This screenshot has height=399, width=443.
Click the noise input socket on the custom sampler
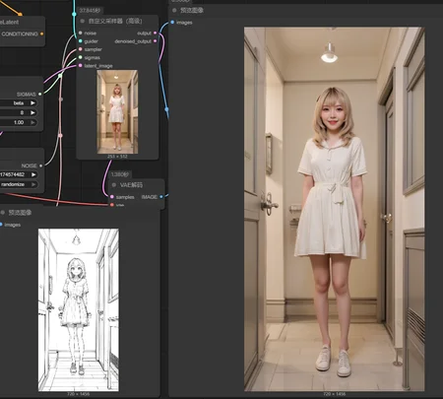coord(81,33)
